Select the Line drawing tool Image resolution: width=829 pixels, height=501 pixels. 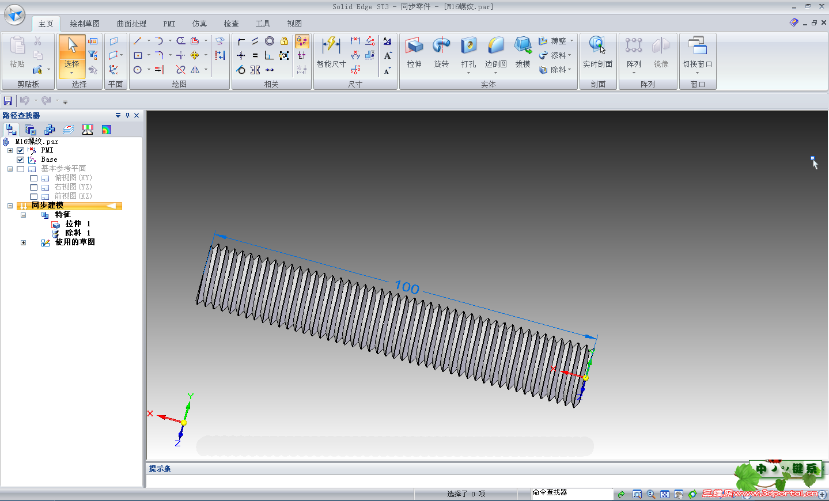[x=138, y=41]
